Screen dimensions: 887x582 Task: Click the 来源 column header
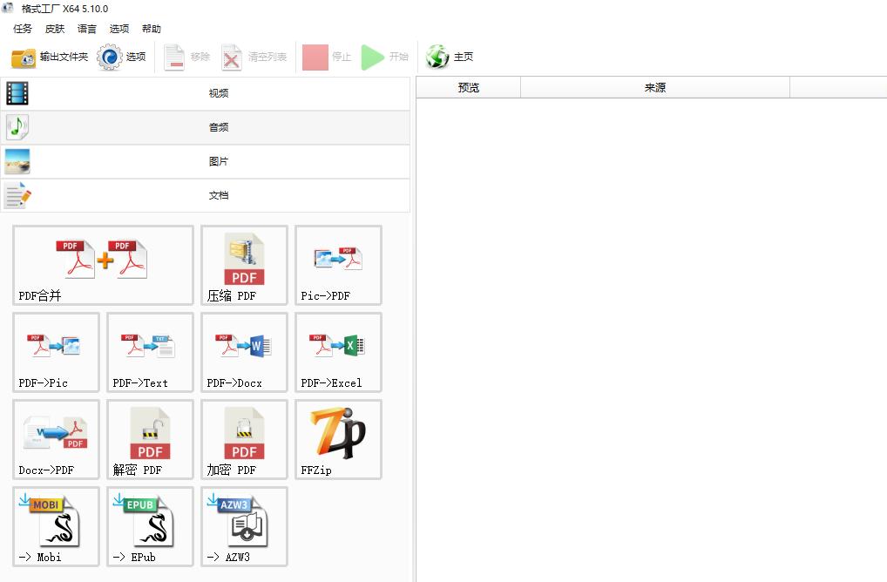tap(654, 88)
